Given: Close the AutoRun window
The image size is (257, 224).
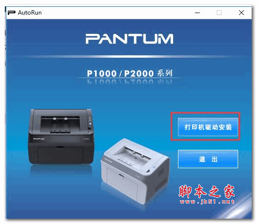Looking at the screenshot, I should [241, 13].
